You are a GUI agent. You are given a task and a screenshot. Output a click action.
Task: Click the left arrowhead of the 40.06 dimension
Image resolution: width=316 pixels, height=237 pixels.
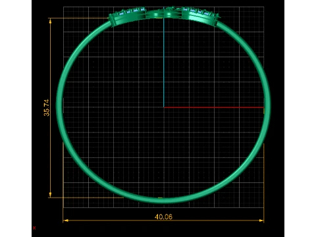click(66, 221)
